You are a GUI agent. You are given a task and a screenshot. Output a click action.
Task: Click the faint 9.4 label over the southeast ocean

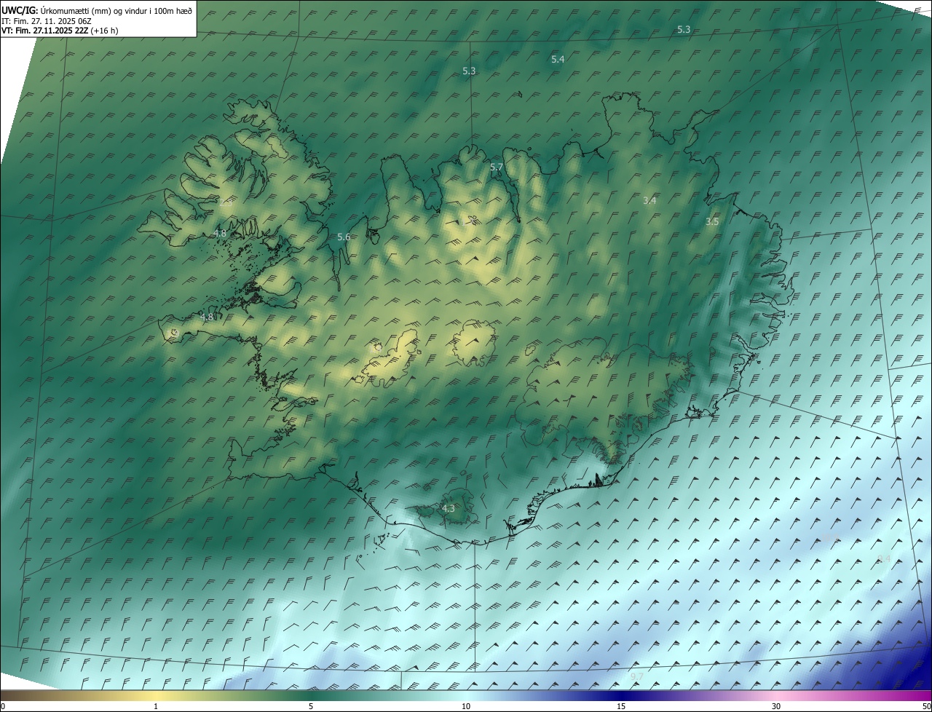click(x=884, y=558)
